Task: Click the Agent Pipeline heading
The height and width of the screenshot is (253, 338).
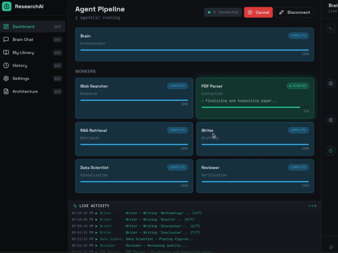Action: point(100,9)
